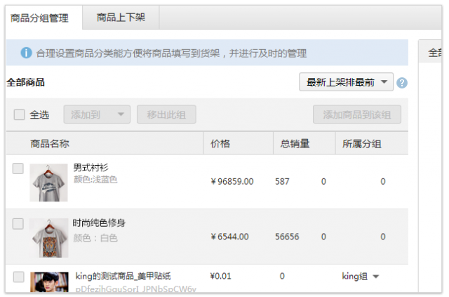The height and width of the screenshot is (297, 449).
Task: Open the 时尚纯色修身 product thumbnail
Action: 48,237
